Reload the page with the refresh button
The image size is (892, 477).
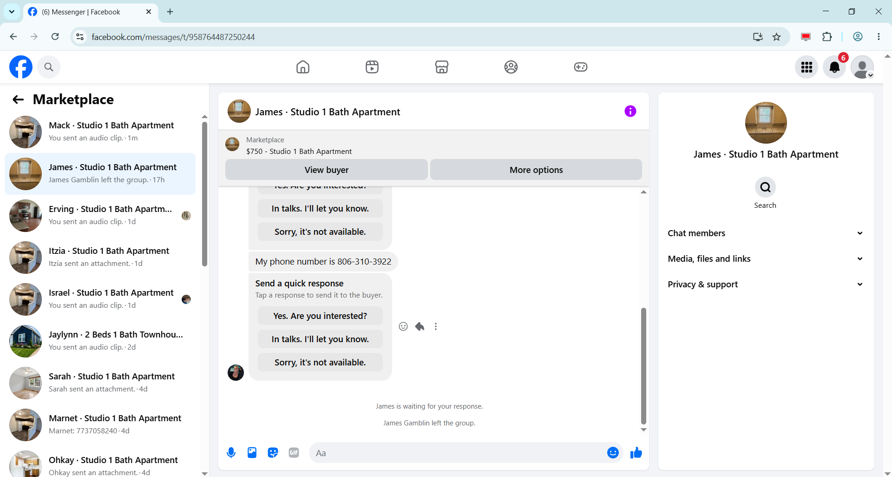point(55,37)
